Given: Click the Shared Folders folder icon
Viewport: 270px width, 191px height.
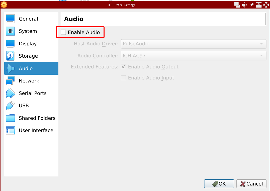Looking at the screenshot, I should click(10, 118).
